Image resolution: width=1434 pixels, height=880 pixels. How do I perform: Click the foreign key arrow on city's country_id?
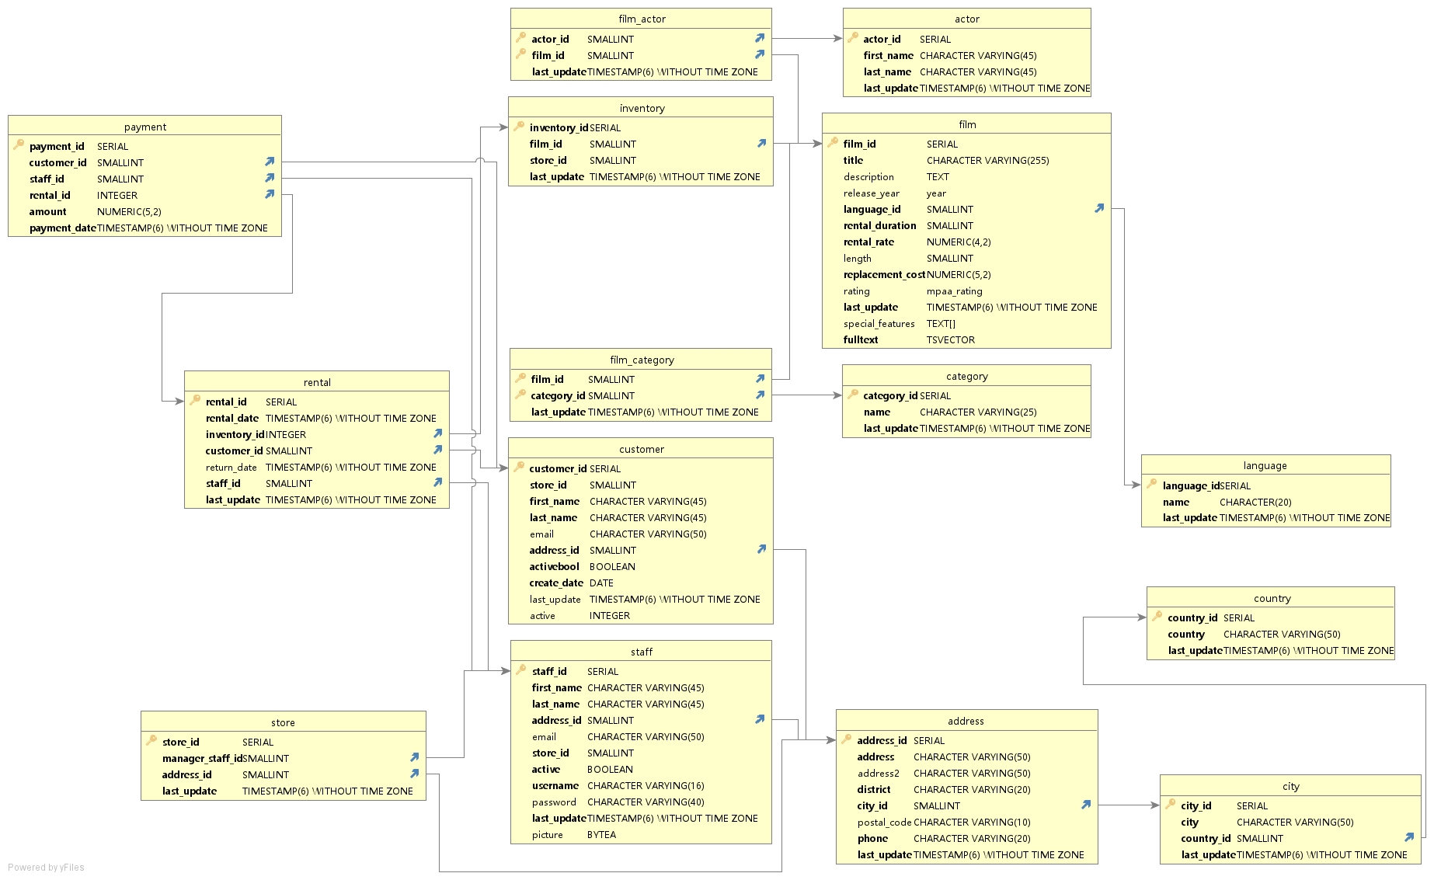coord(1409,837)
